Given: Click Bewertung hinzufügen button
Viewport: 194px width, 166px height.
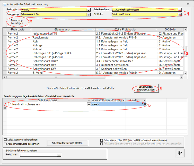Looking at the screenshot, I should (x=17, y=22).
